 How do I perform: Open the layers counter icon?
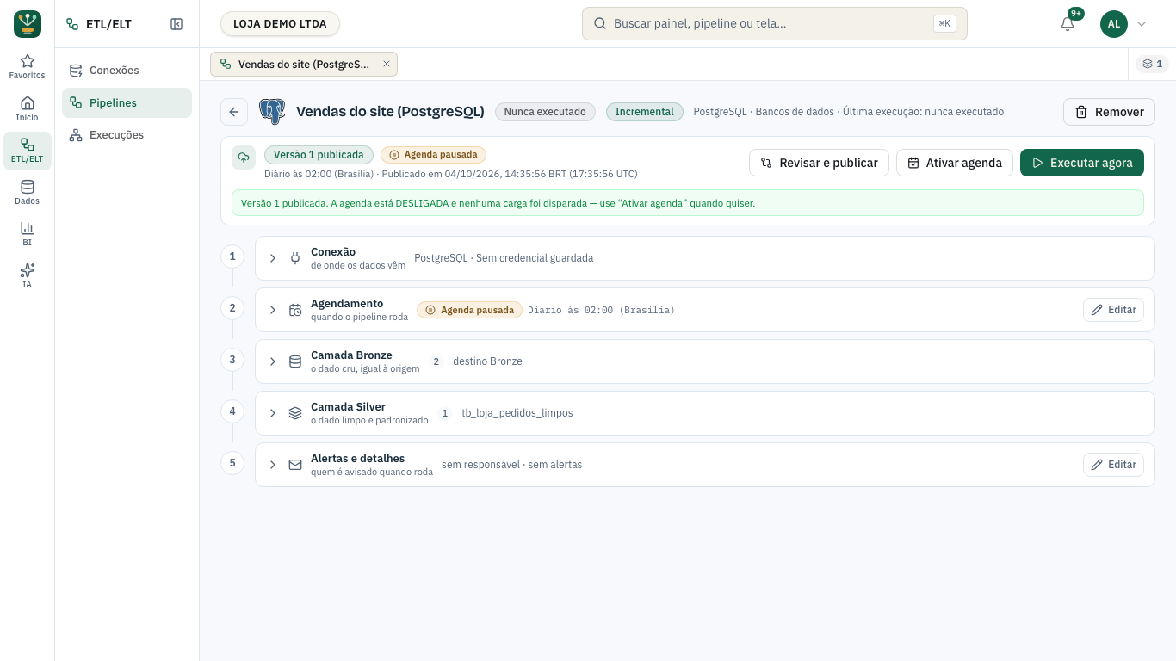click(x=1152, y=64)
